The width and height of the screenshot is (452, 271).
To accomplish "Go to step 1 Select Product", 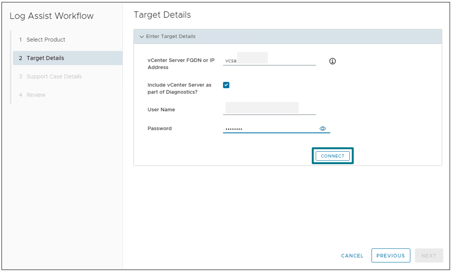I will pyautogui.click(x=46, y=39).
